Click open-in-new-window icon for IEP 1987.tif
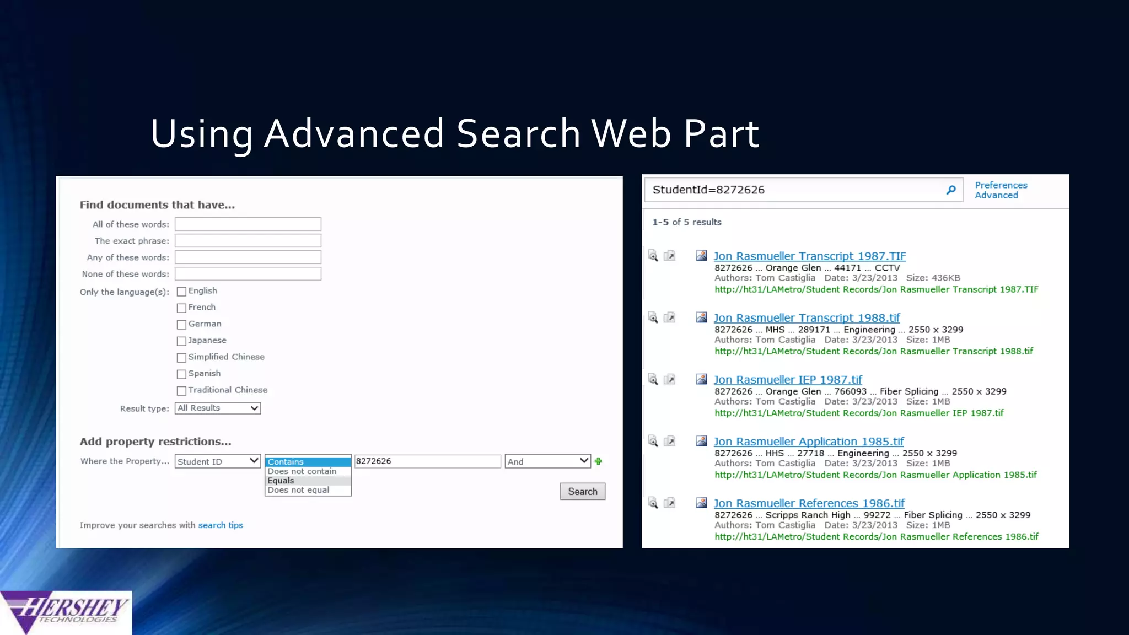 [670, 379]
